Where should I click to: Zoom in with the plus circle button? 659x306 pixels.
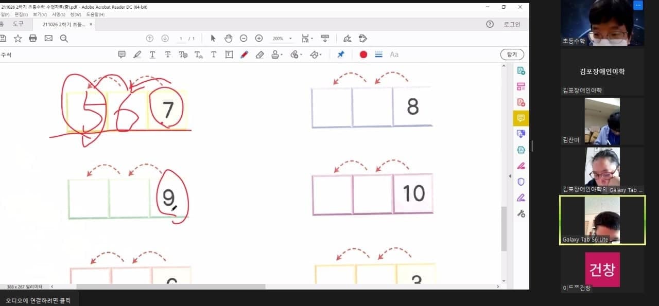tap(259, 39)
